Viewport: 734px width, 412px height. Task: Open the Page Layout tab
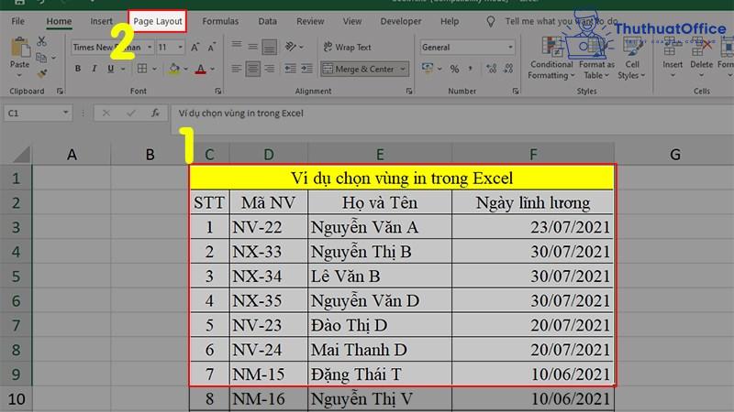157,21
